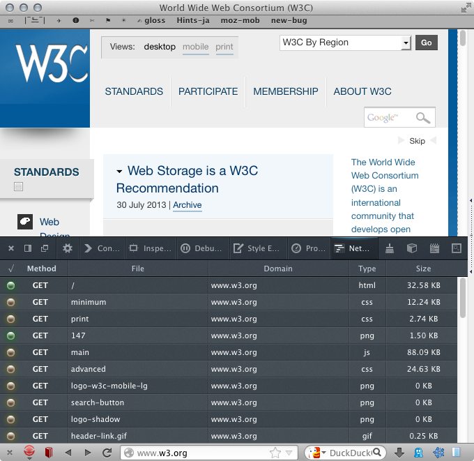Select the 'main' js request
The image size is (474, 461).
pyautogui.click(x=229, y=352)
